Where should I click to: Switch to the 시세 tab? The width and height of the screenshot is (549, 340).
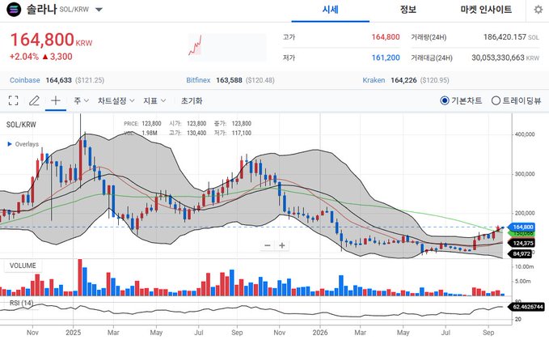[330, 10]
